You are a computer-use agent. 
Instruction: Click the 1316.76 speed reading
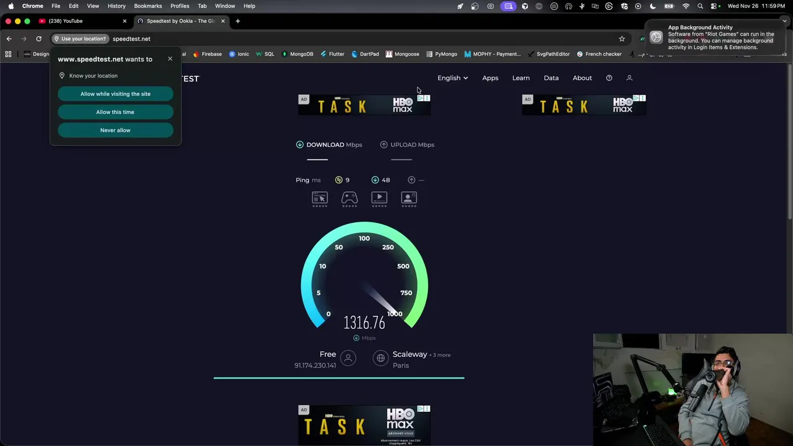[364, 323]
